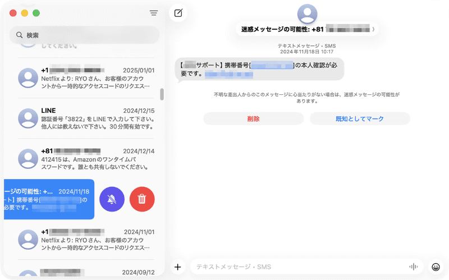Viewport: 449px width, 280px height.
Task: Click the green full-screen window button
Action: pyautogui.click(x=36, y=13)
